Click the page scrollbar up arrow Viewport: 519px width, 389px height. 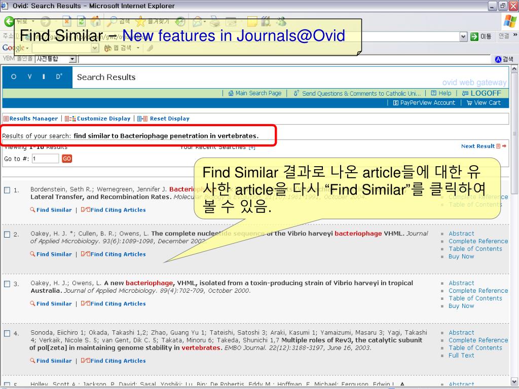514,69
